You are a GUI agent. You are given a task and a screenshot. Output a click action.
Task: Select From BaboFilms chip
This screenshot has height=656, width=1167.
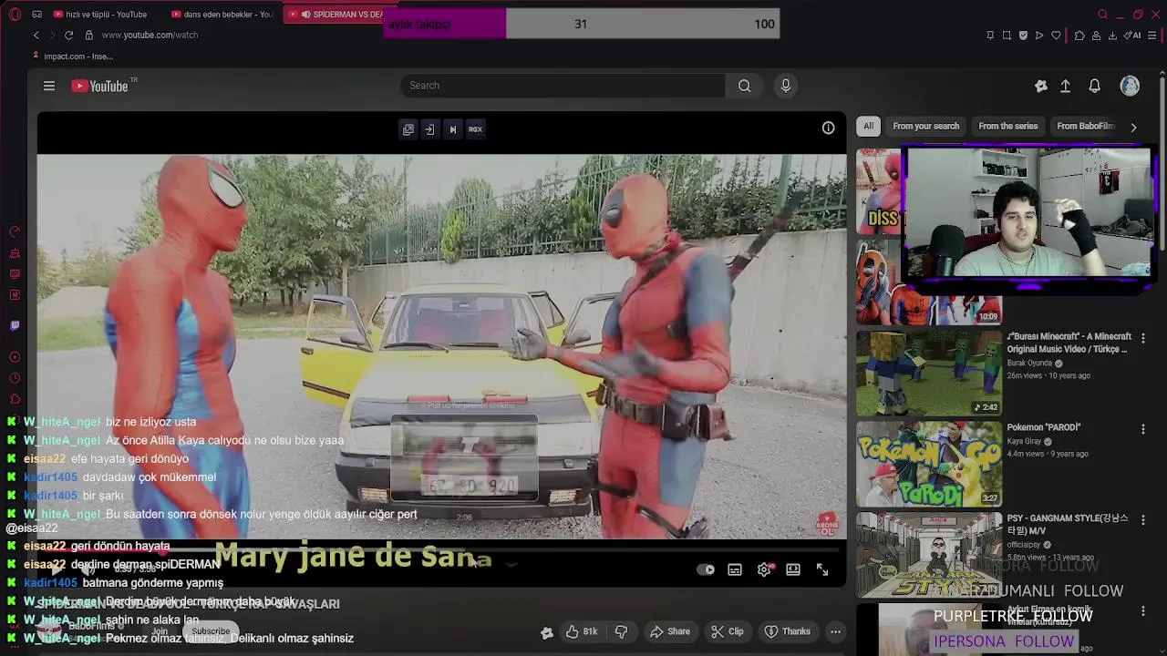point(1085,127)
